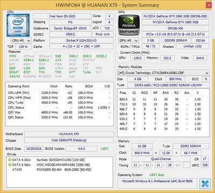
Task: Select the CPU Turbo operating point row
Action: pos(59,102)
